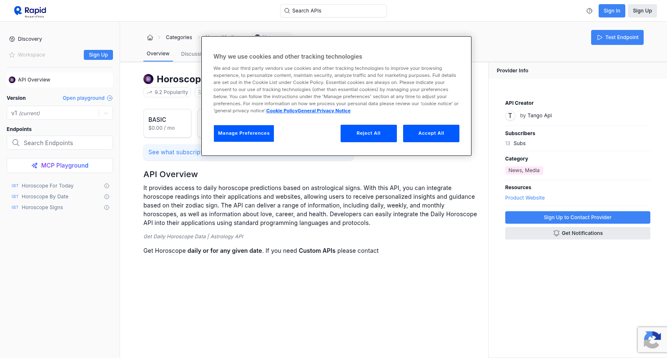This screenshot has height=358, width=667.
Task: Click the by Tango Api creator name
Action: pyautogui.click(x=536, y=116)
